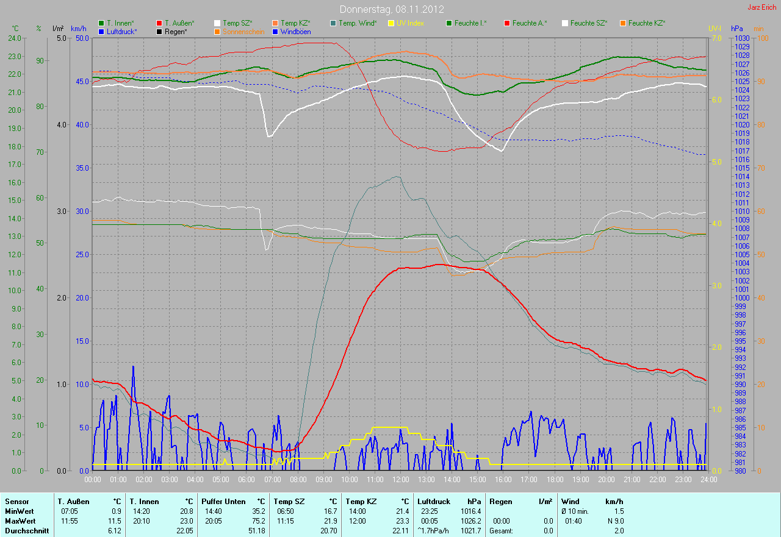Select the Luftdruck* legend label
This screenshot has width=781, height=537.
[x=122, y=31]
